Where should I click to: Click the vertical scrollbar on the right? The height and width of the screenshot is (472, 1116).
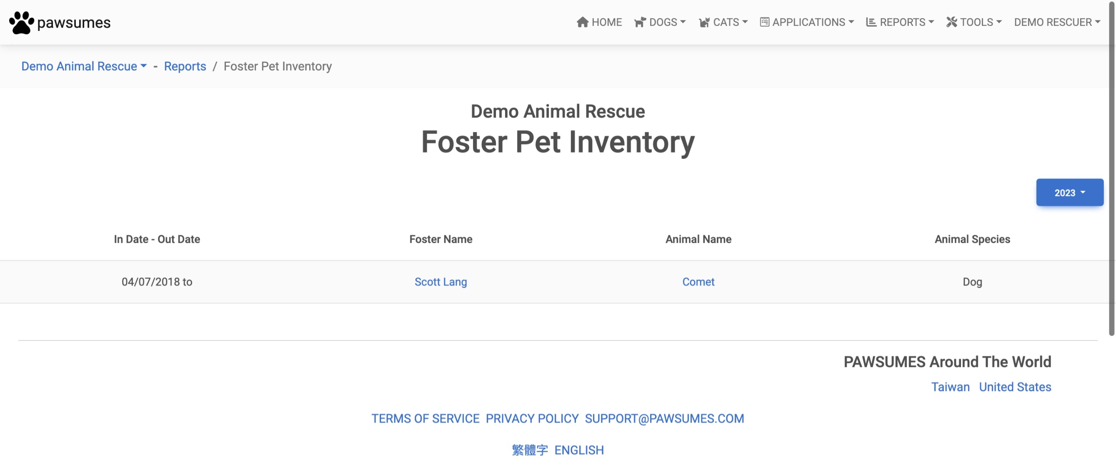pyautogui.click(x=1113, y=173)
